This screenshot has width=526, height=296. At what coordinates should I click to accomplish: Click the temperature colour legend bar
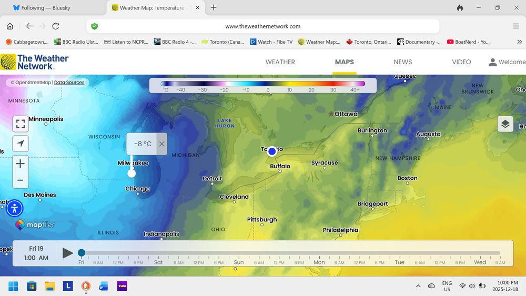(x=262, y=84)
